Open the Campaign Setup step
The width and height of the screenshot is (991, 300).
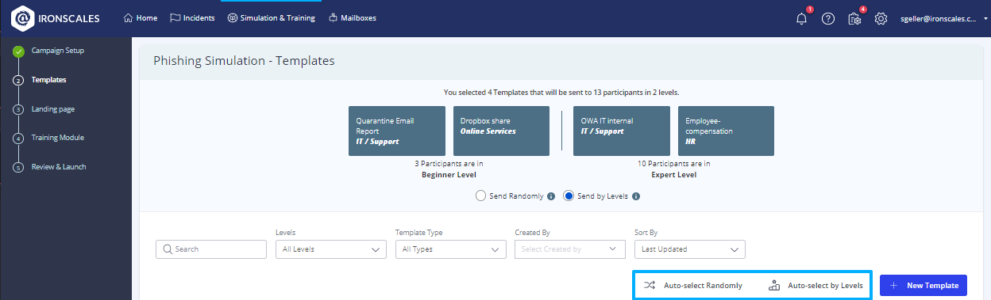(x=58, y=51)
